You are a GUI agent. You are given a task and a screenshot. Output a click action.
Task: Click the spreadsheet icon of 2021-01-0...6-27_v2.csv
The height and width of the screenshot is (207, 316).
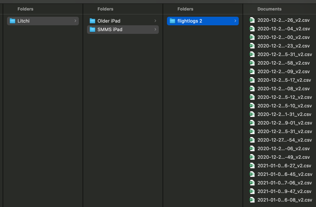click(x=252, y=166)
